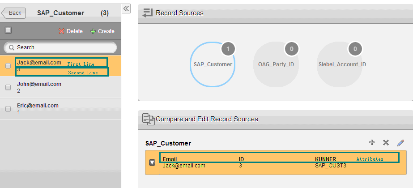The width and height of the screenshot is (413, 188).
Task: Go Back to the previous list
Action: coord(14,13)
